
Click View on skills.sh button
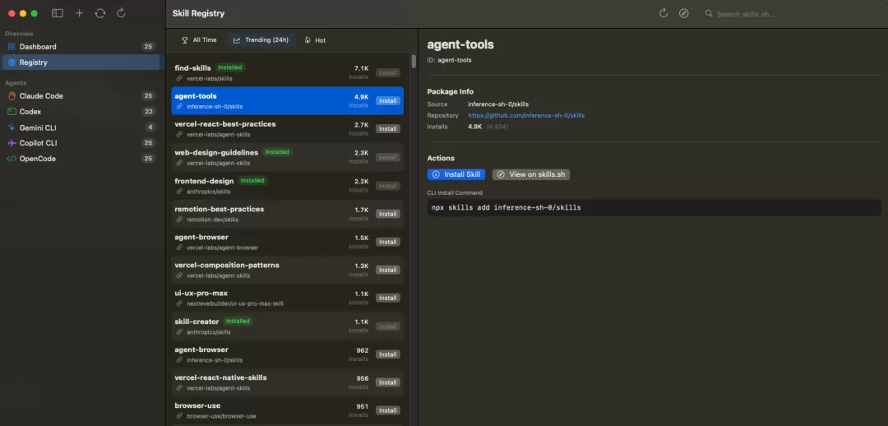pos(530,174)
